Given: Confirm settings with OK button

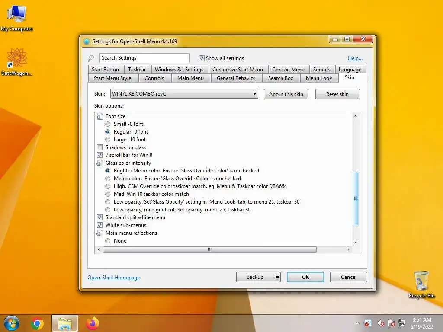Looking at the screenshot, I should pyautogui.click(x=305, y=277).
